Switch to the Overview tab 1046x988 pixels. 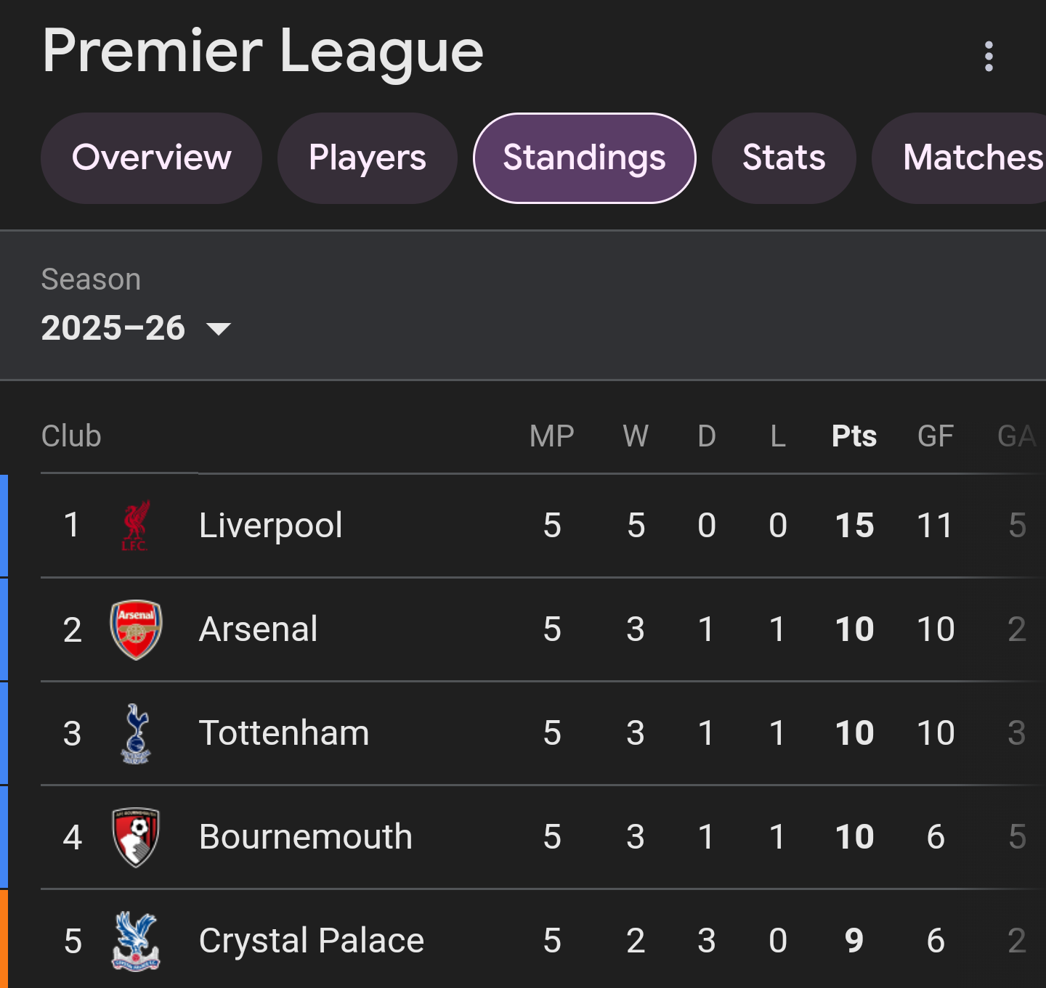(x=151, y=158)
